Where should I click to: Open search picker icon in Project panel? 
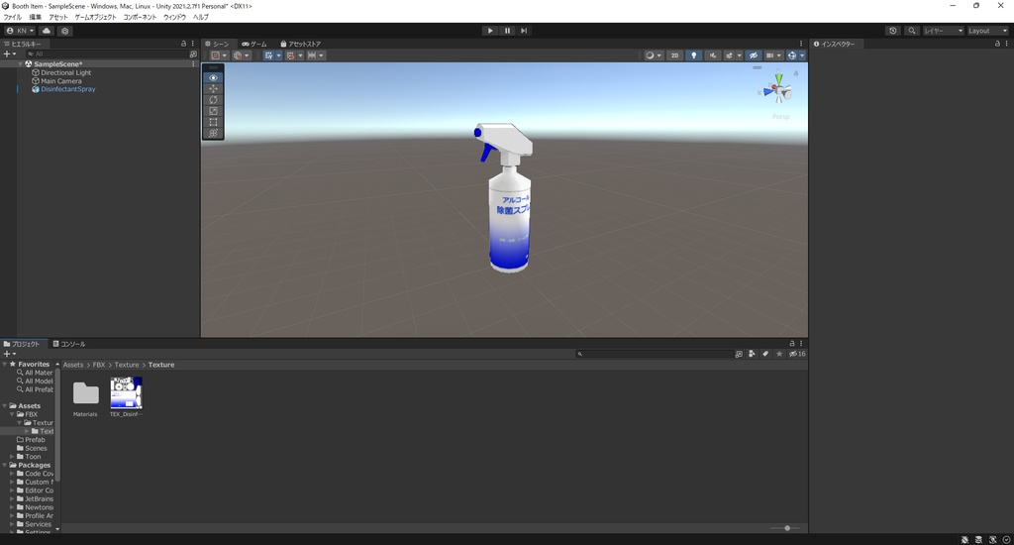[739, 354]
